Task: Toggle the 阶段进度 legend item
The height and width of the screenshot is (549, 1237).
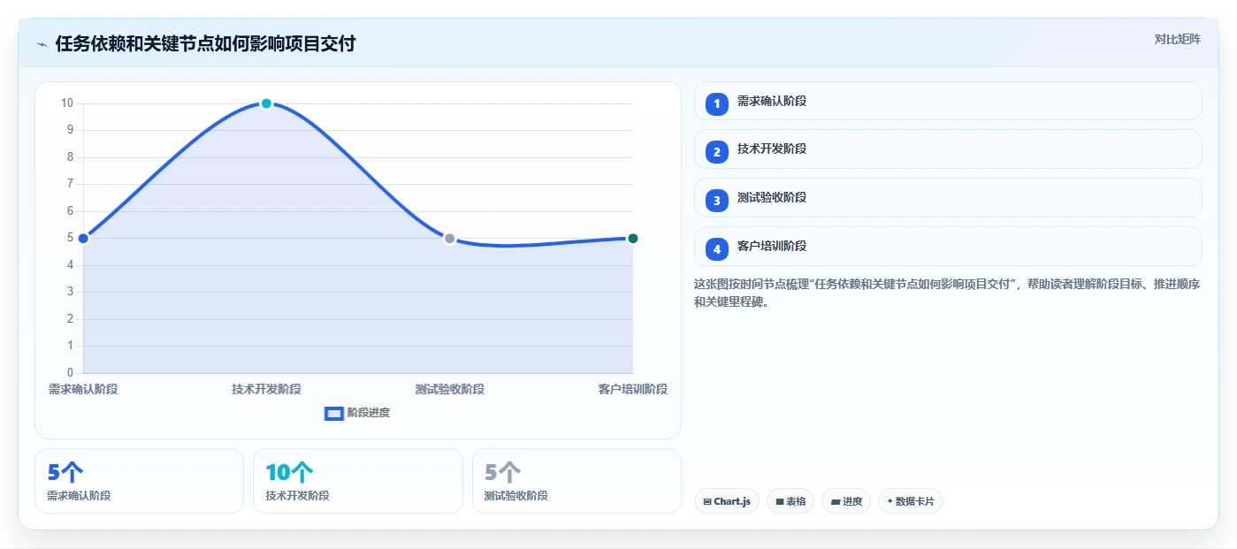Action: tap(357, 413)
